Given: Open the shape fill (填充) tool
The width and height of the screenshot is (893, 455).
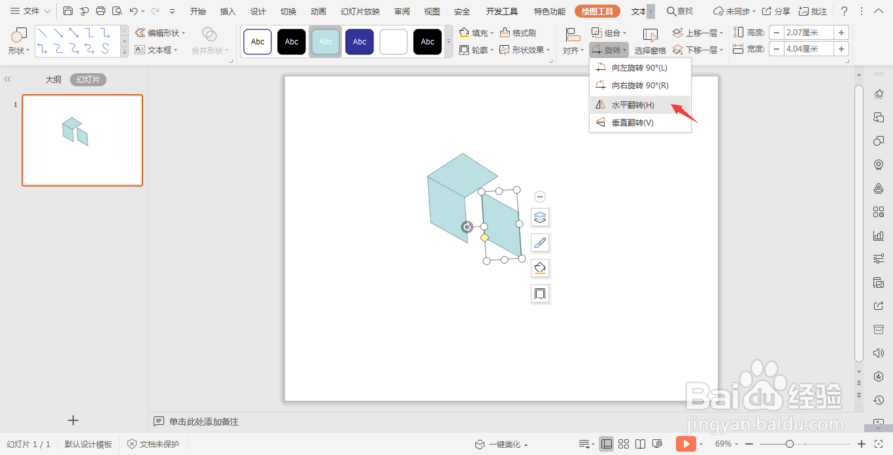Looking at the screenshot, I should [475, 32].
